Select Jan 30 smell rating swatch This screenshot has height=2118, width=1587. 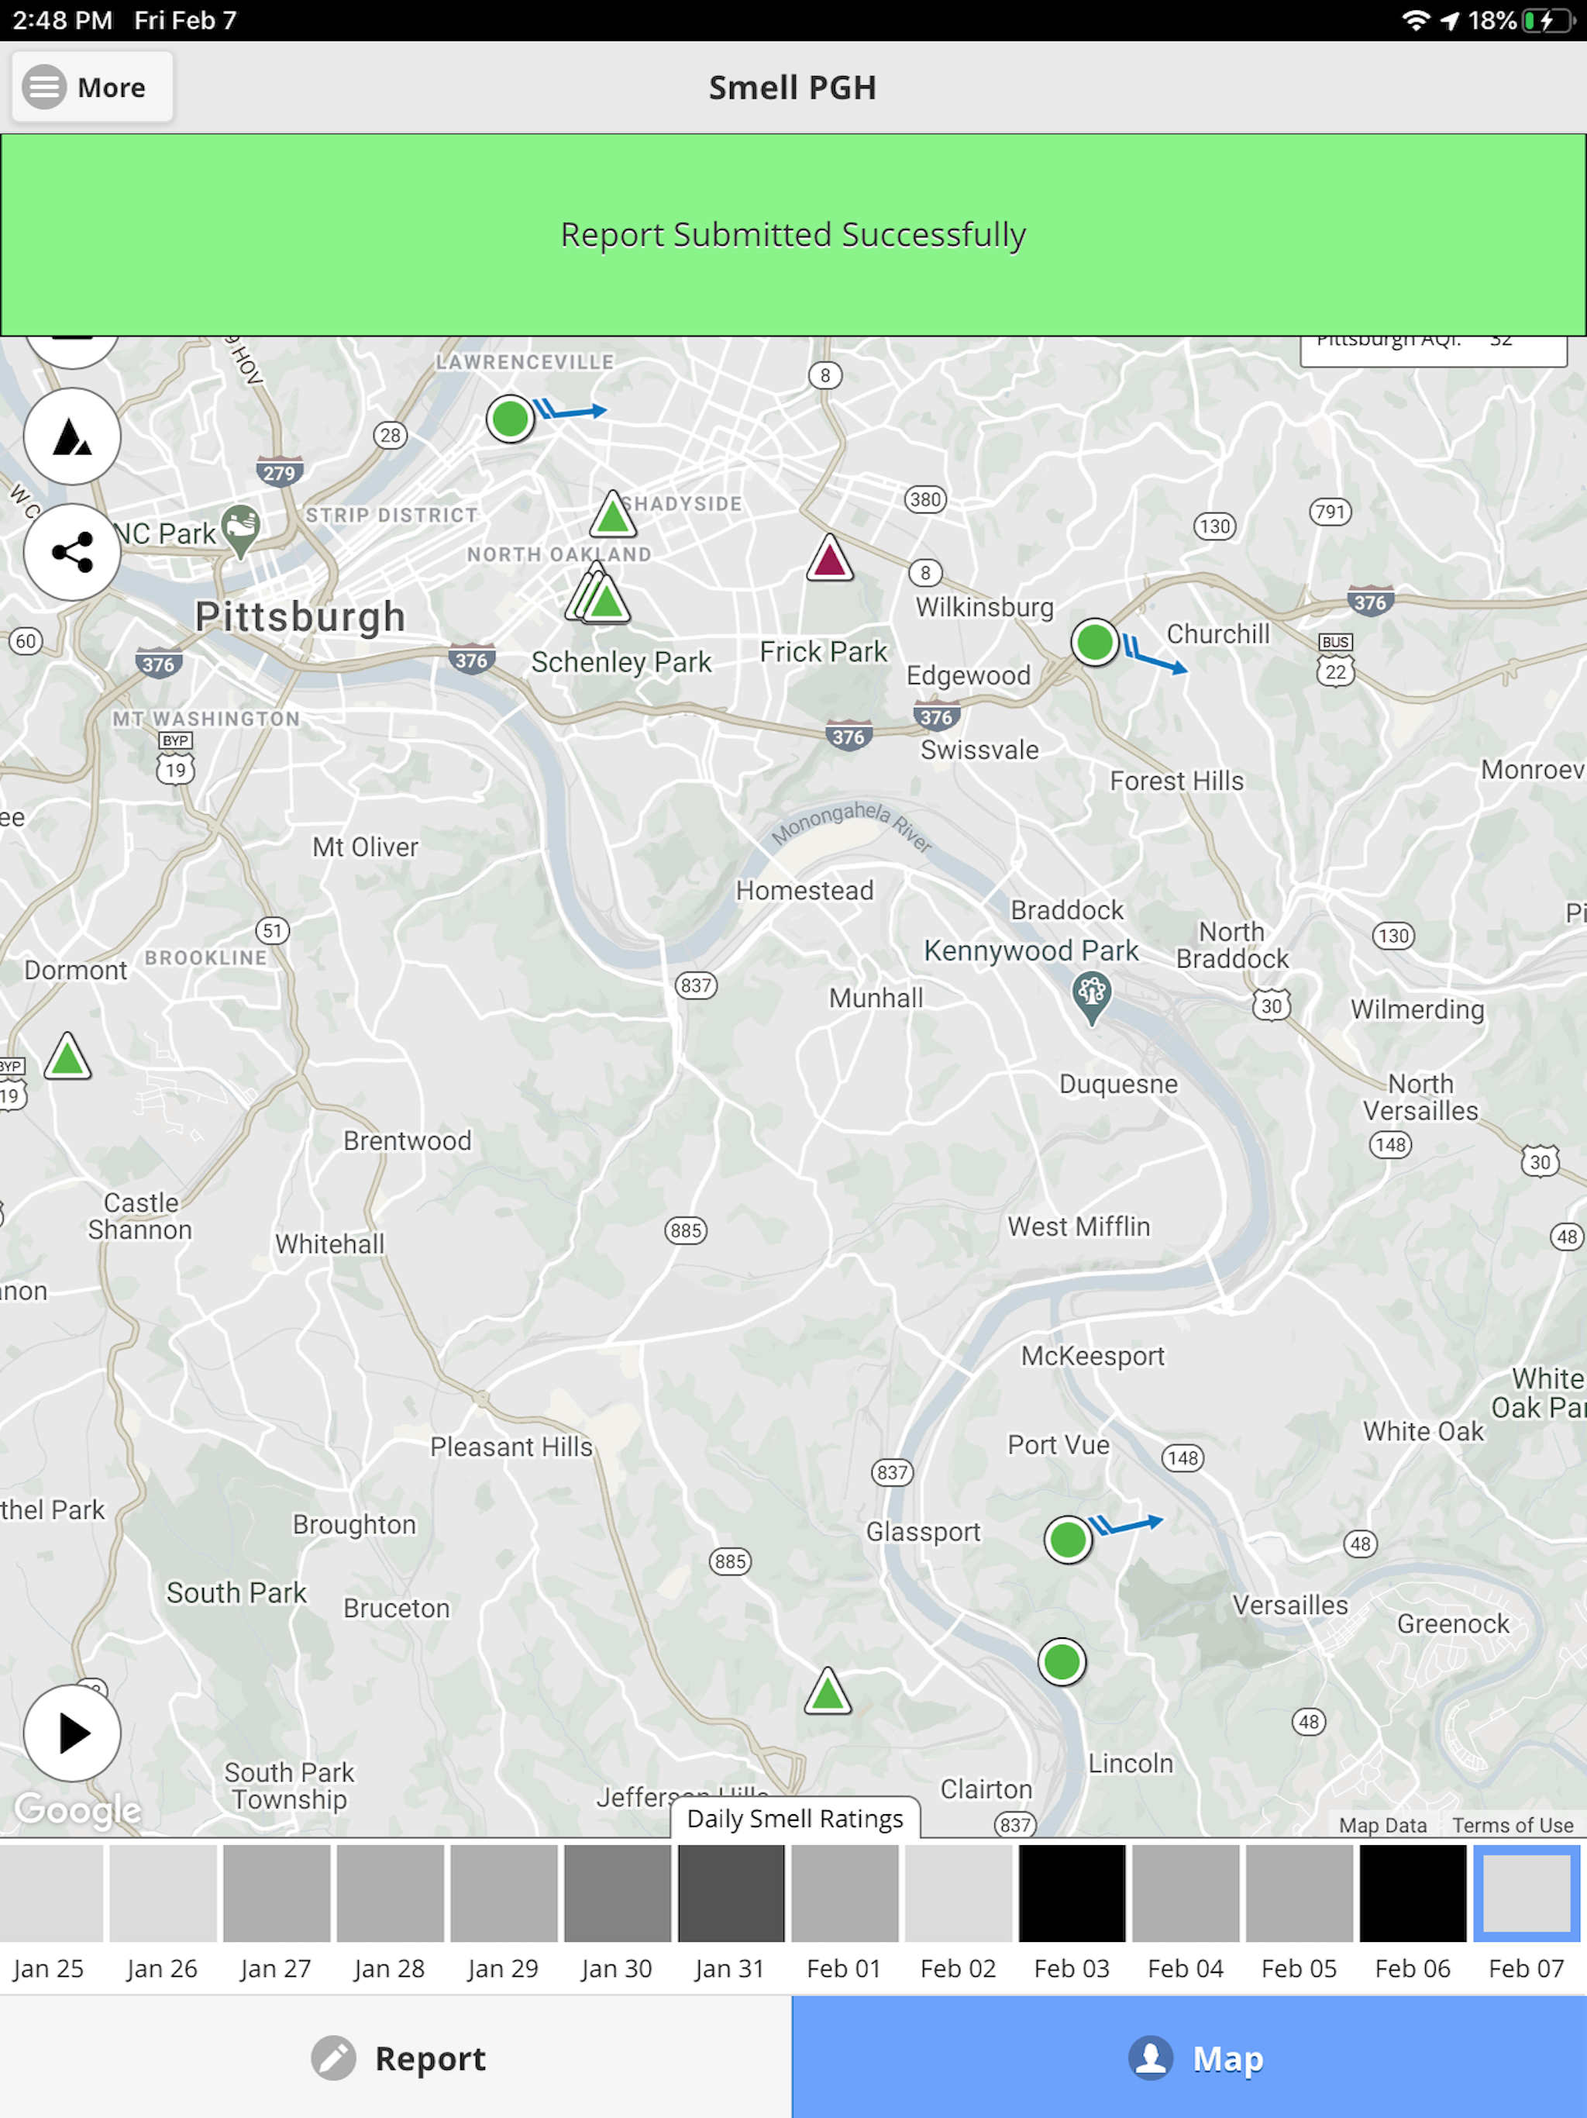tap(618, 1893)
